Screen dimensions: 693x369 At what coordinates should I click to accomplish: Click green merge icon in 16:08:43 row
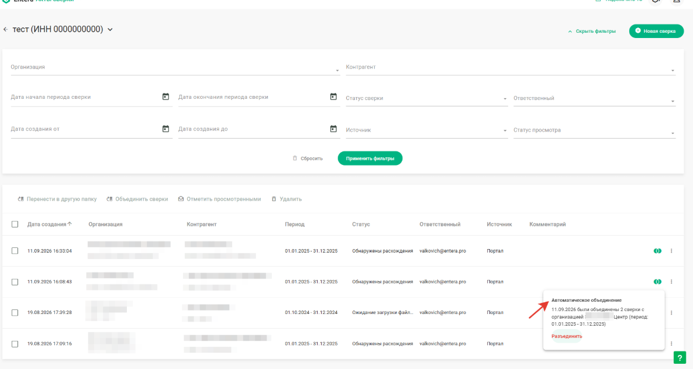coord(658,281)
